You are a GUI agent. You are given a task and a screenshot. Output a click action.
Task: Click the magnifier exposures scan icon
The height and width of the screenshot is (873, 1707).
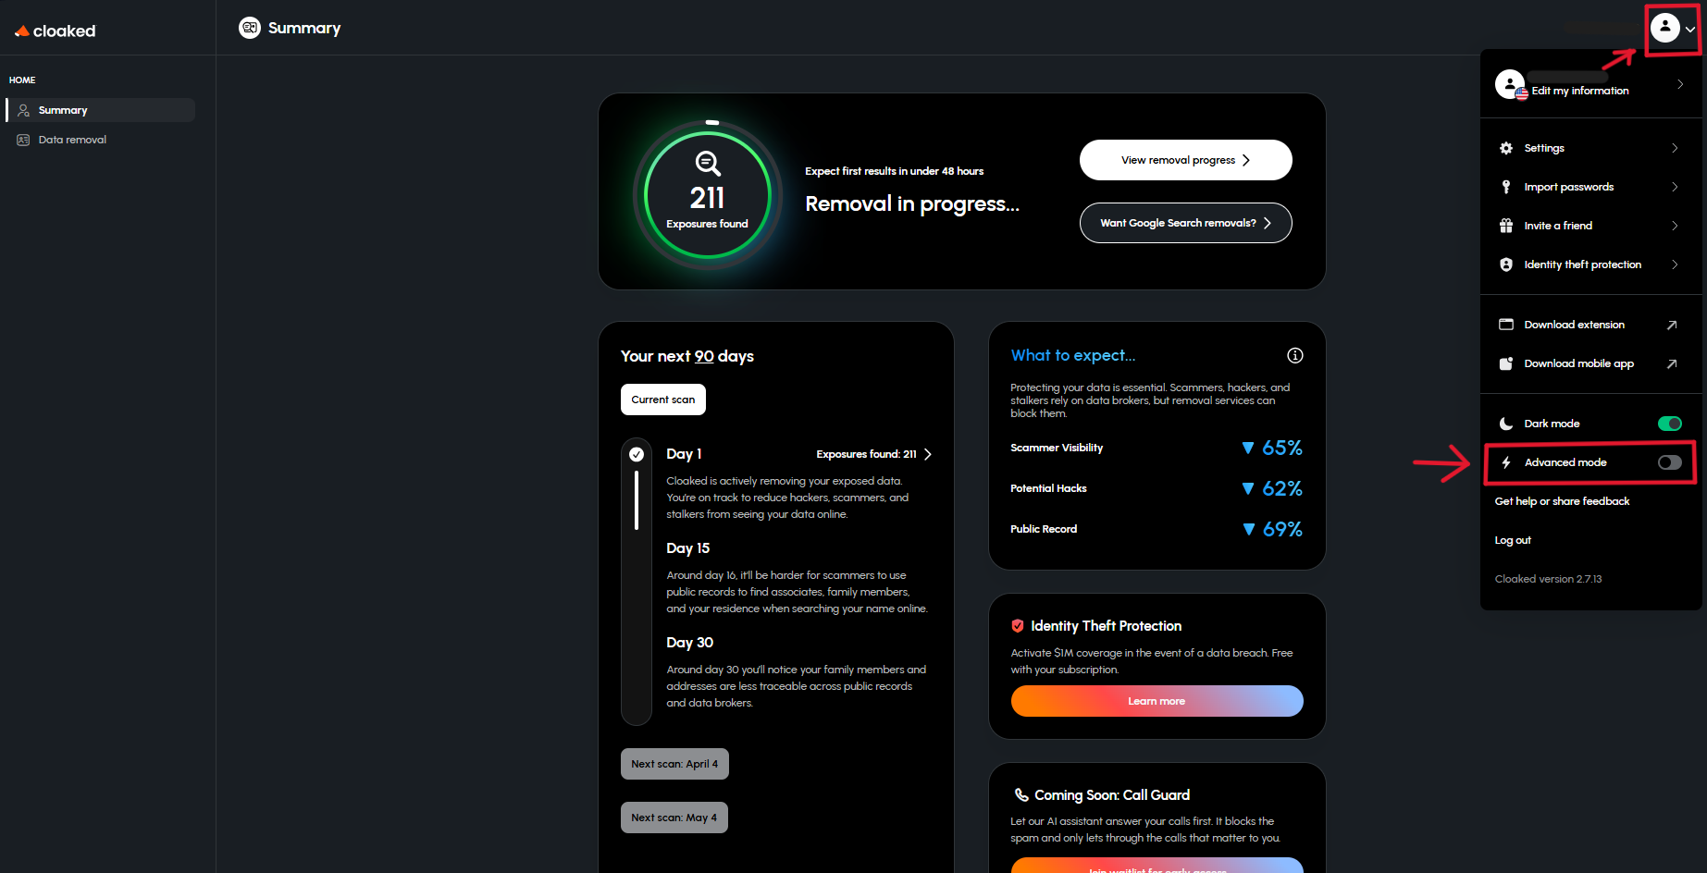click(x=708, y=164)
